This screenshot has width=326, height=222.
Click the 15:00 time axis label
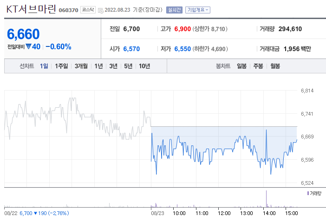292,213
